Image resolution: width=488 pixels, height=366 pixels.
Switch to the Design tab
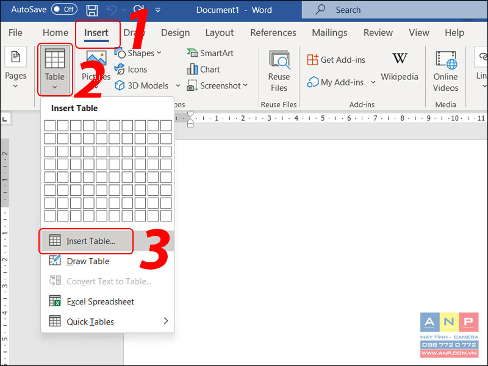[x=175, y=33]
